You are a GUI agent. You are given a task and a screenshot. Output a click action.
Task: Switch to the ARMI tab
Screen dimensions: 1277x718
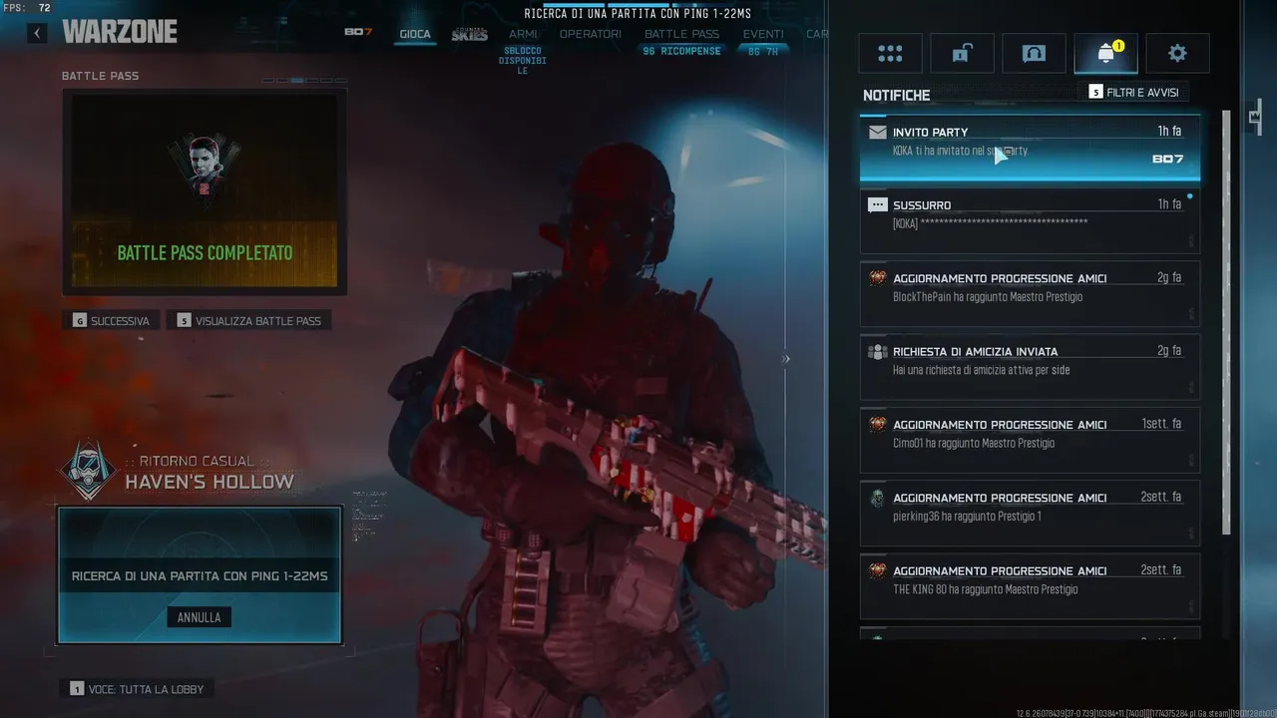tap(523, 34)
